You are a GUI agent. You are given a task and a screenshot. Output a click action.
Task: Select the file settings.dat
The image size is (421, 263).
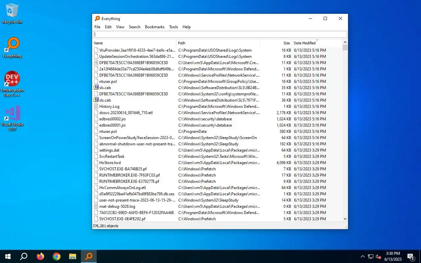(x=109, y=150)
